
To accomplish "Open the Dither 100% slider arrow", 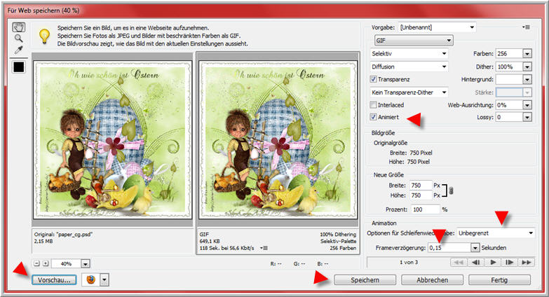I will pyautogui.click(x=527, y=67).
